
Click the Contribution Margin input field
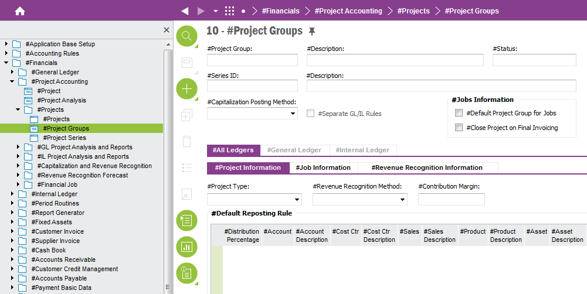[451, 200]
